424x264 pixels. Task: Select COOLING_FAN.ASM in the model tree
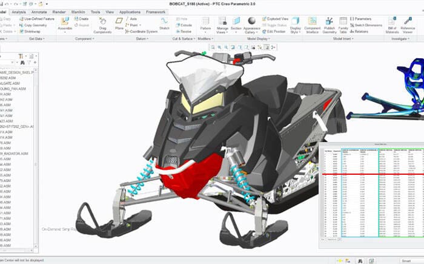tap(13, 89)
